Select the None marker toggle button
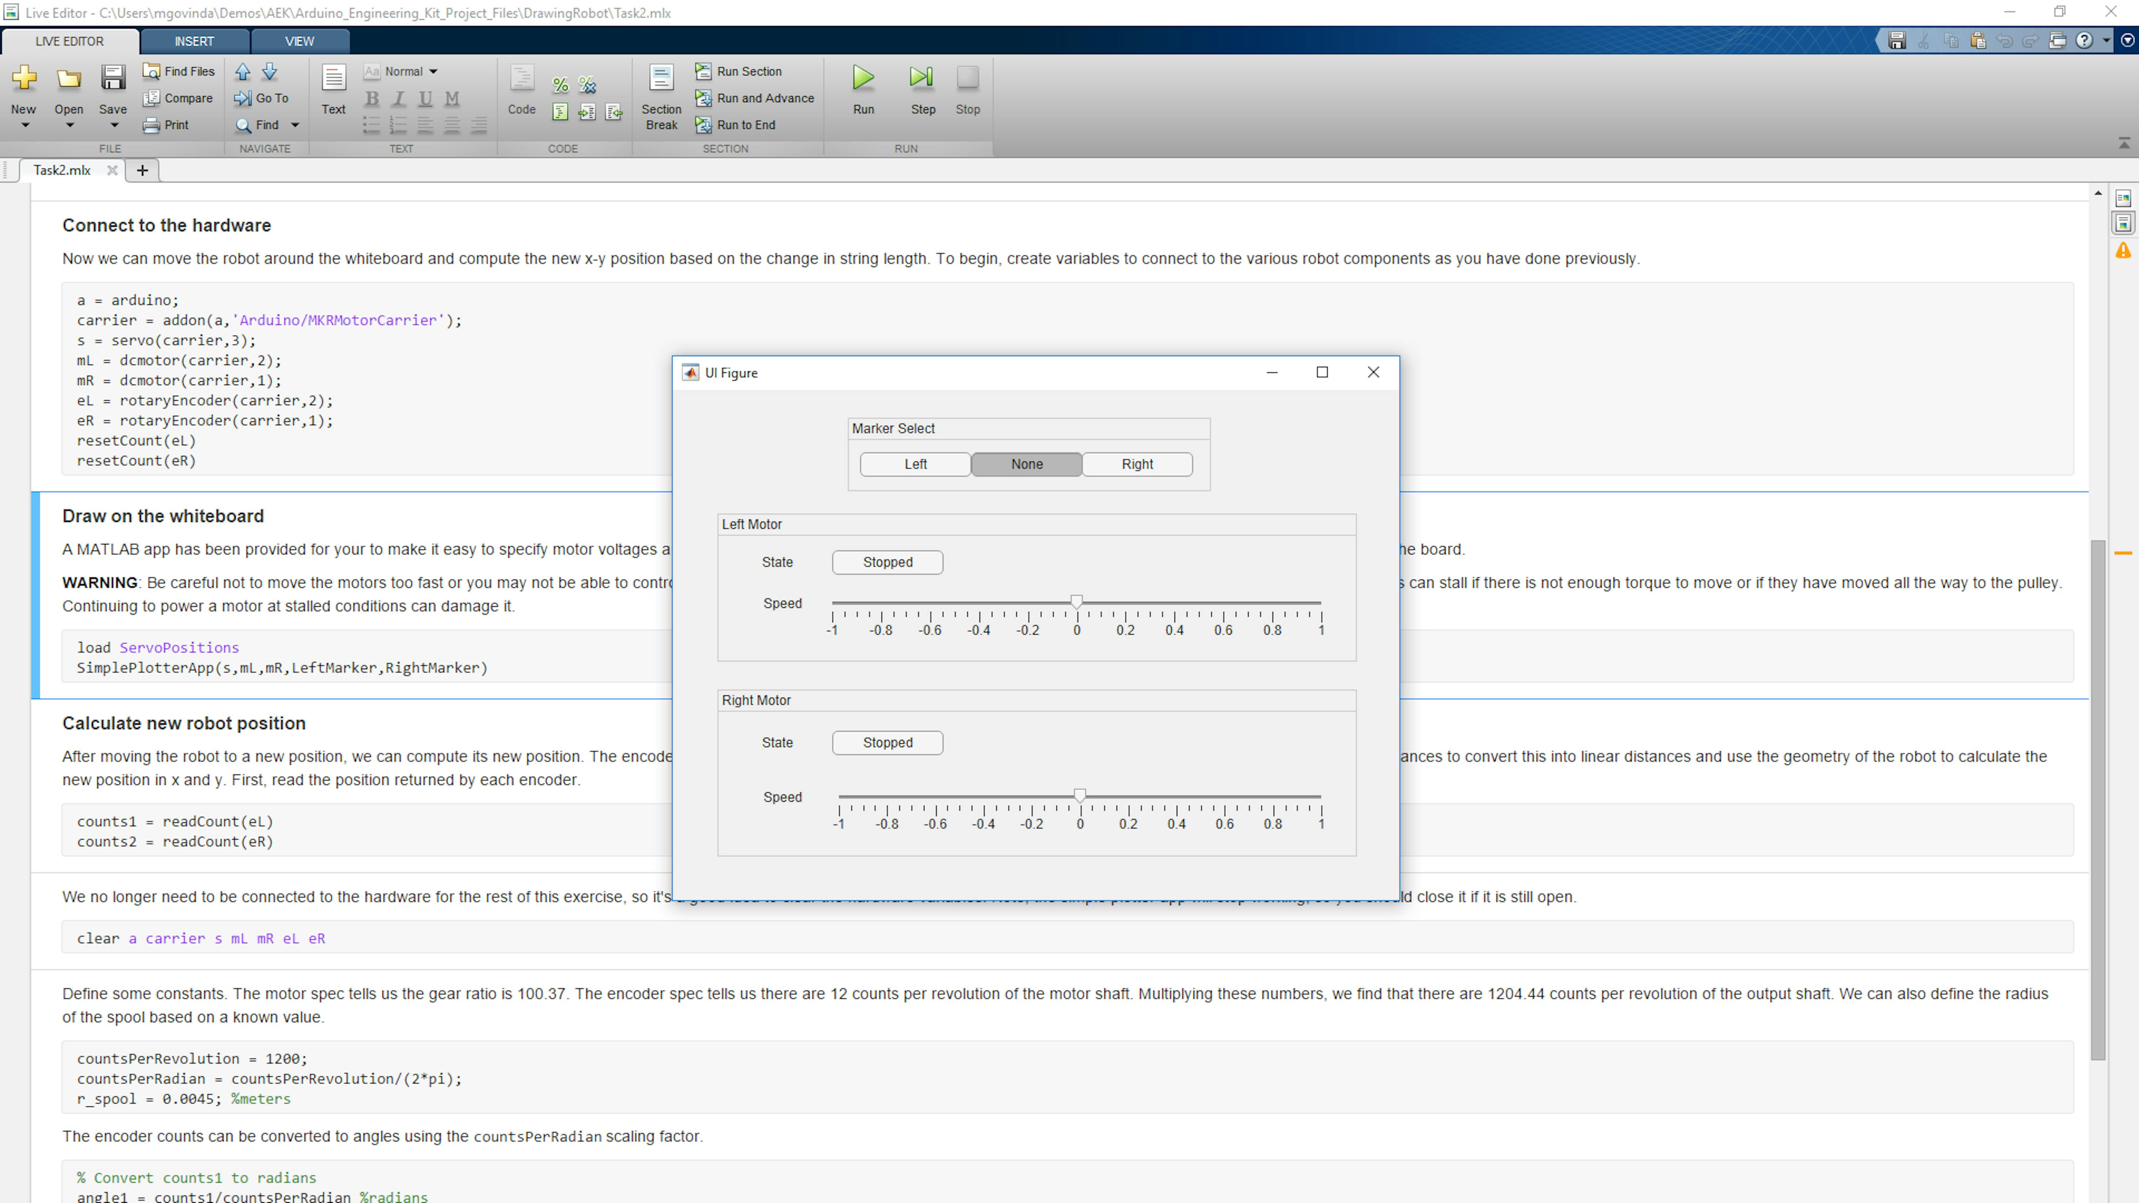The height and width of the screenshot is (1203, 2139). click(1026, 464)
